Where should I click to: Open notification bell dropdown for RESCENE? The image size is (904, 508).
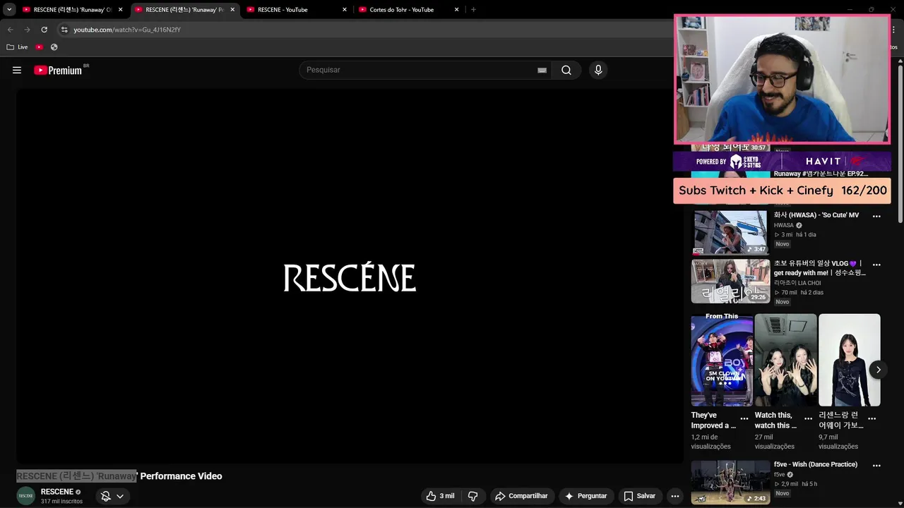[x=112, y=496]
